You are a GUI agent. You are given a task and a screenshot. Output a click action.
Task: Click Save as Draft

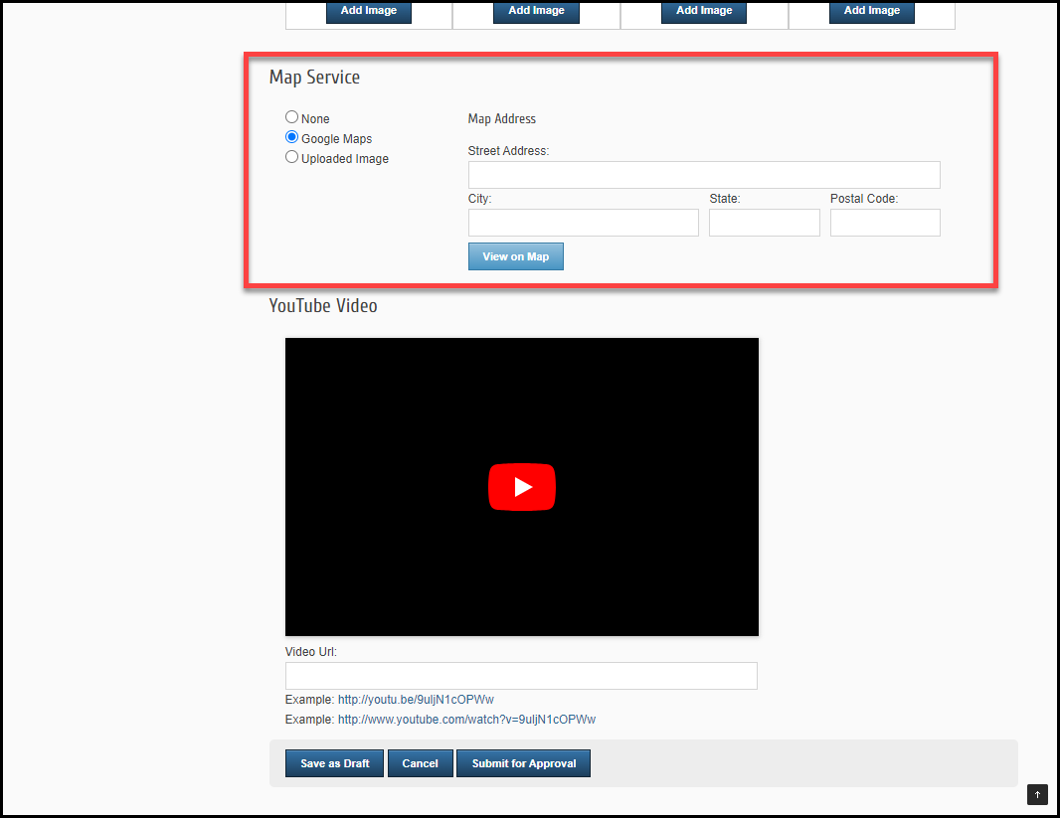334,763
